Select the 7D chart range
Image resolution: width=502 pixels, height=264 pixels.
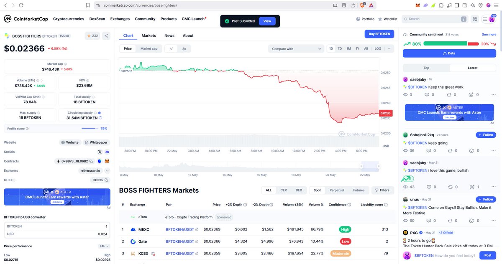340,49
